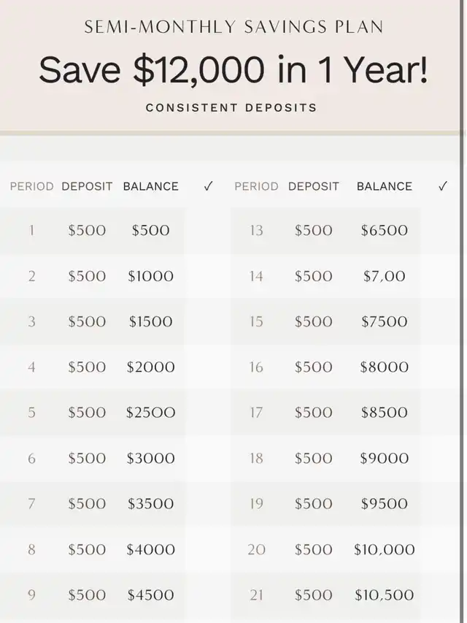Screen dimensions: 467x623
Task: Click the $500 deposit for period 17
Action: coord(313,413)
